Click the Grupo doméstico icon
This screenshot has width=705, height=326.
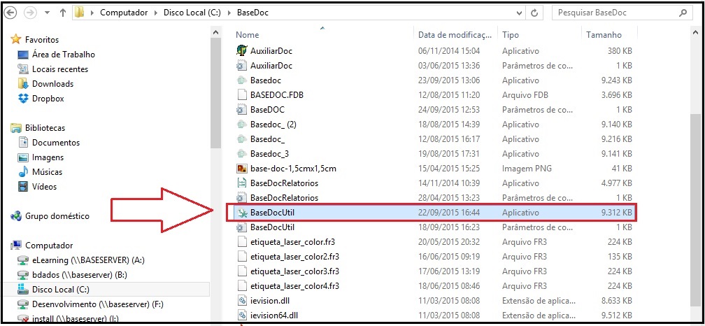pos(16,216)
